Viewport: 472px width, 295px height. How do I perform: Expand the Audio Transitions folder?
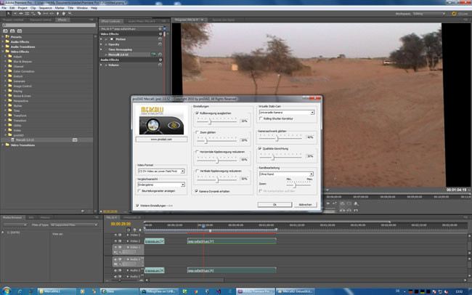point(3,47)
